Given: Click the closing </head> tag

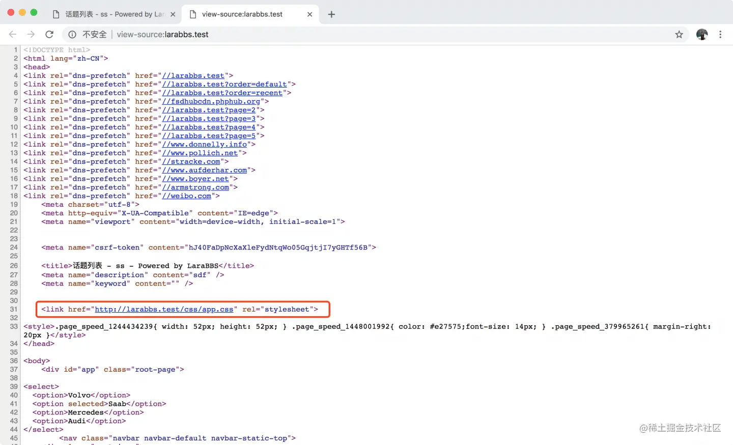Looking at the screenshot, I should tap(39, 344).
